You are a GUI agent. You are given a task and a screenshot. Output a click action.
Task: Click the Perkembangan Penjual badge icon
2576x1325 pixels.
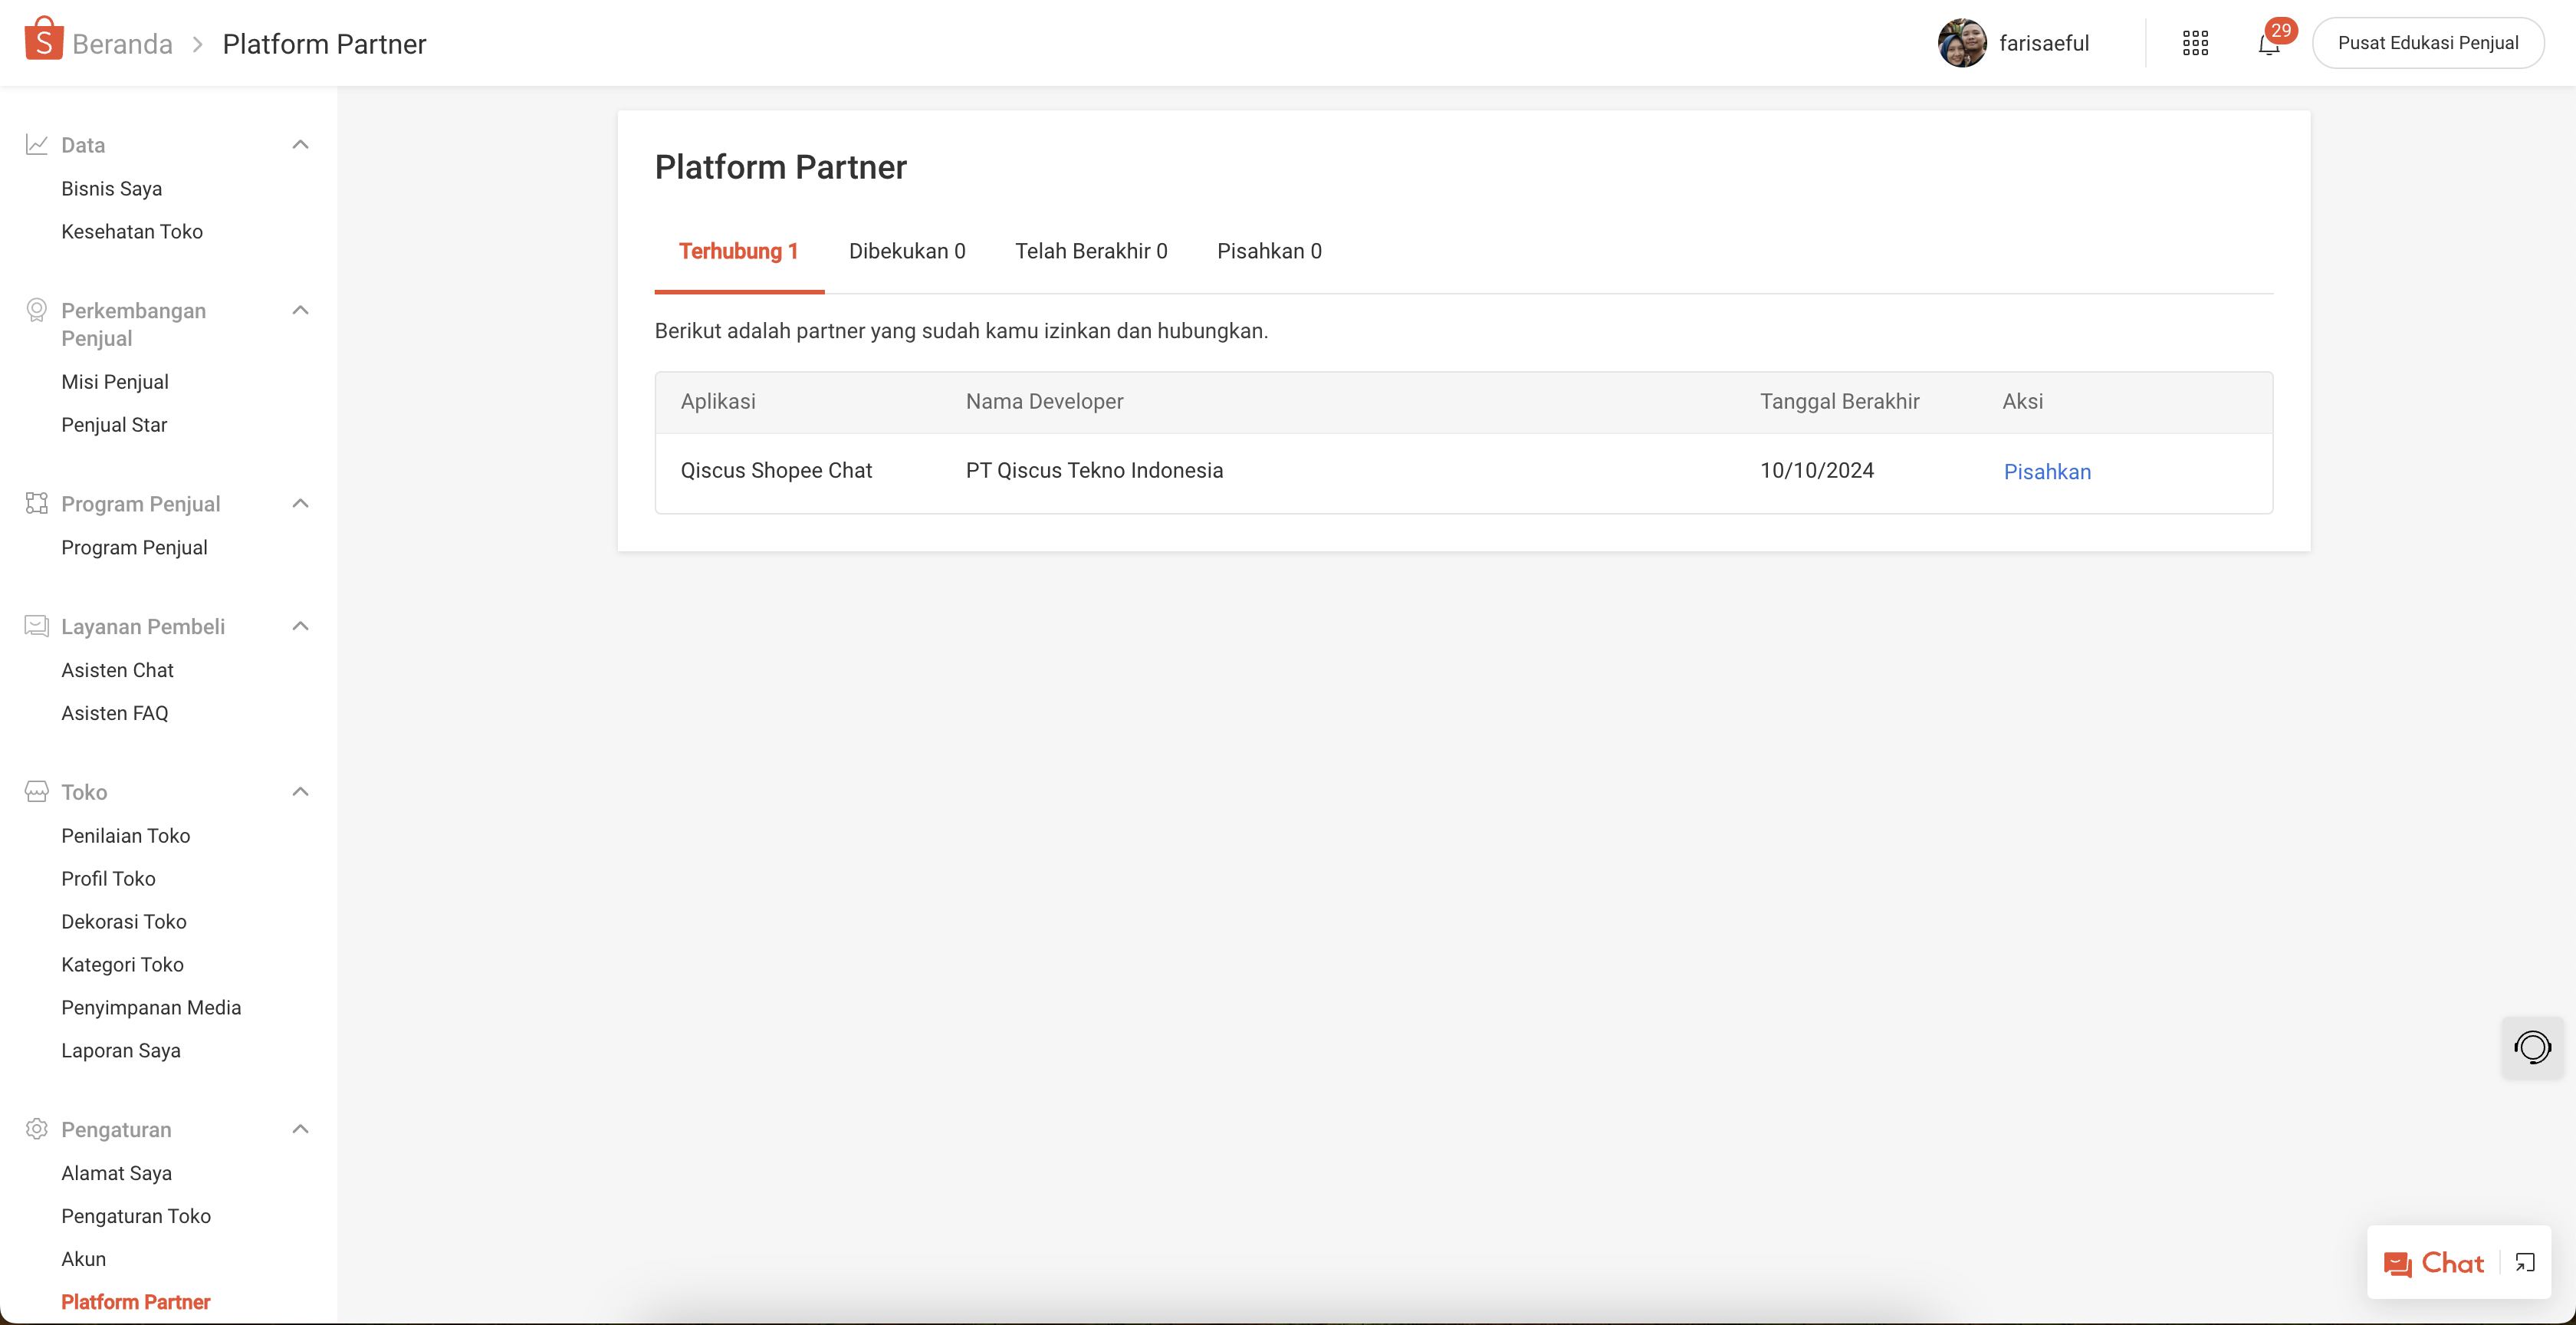[x=37, y=310]
